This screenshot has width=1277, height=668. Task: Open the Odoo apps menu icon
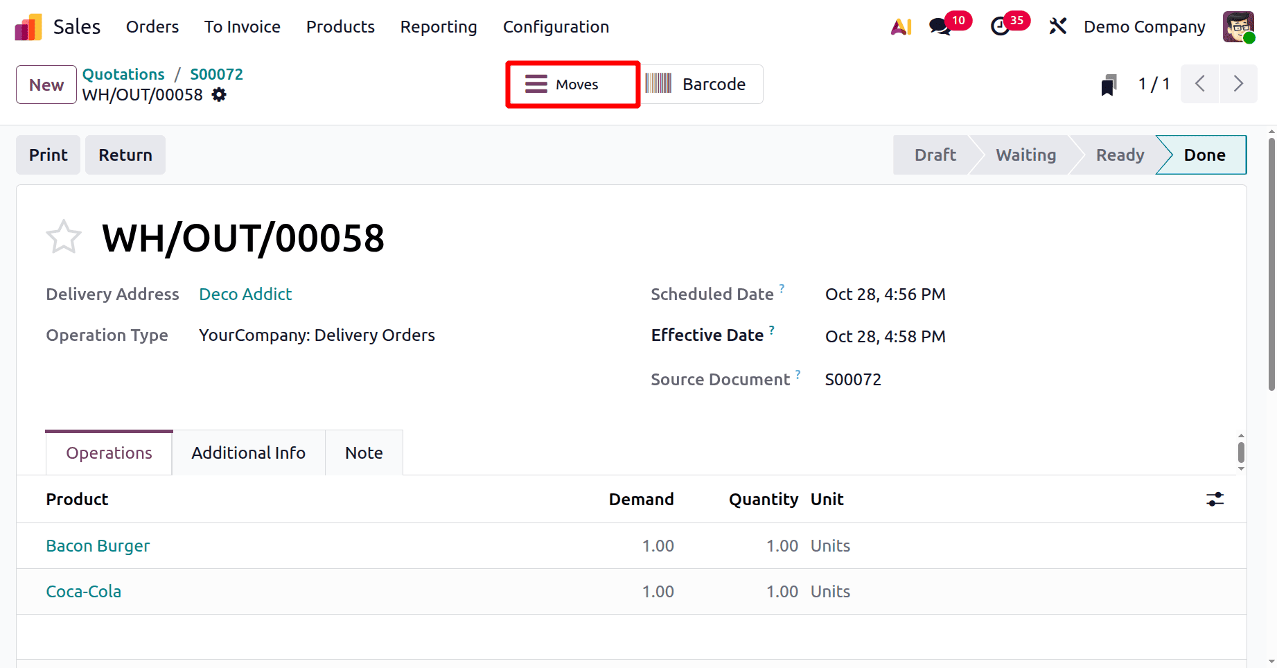(x=27, y=26)
